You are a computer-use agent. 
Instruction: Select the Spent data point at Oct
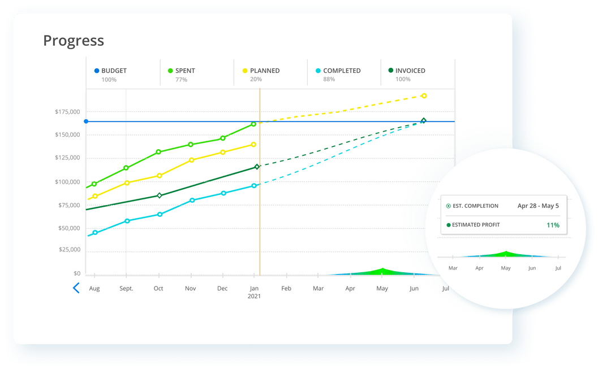coord(158,152)
